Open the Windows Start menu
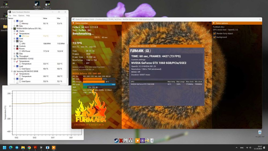This screenshot has height=151, width=268. (x=5, y=148)
